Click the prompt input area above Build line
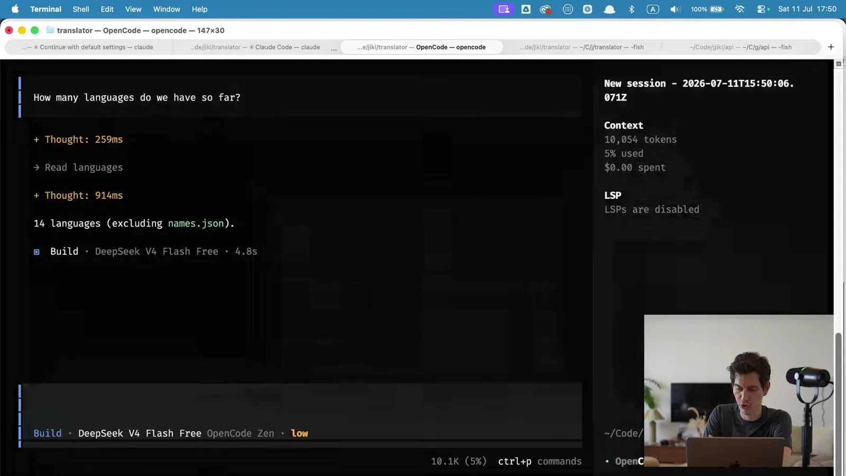The image size is (846, 476). click(301, 405)
